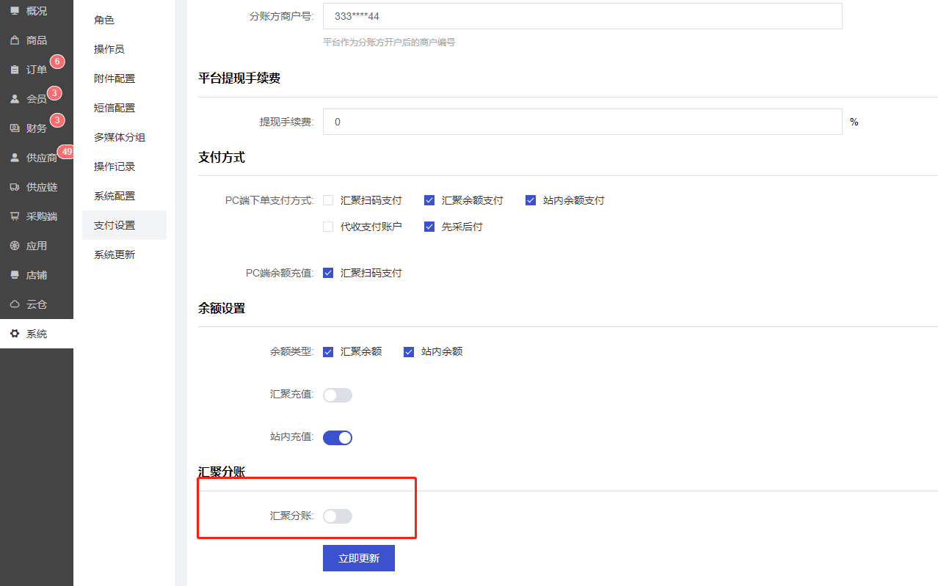Open 采购端 via the cart icon
This screenshot has width=938, height=586.
pyautogui.click(x=15, y=216)
